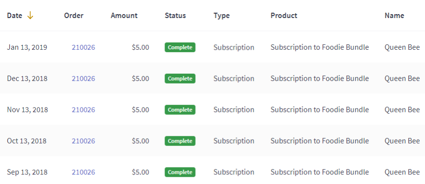Open order 210026 from Sep 13, 2018
Screen dimensions: 425x184
pyautogui.click(x=83, y=172)
